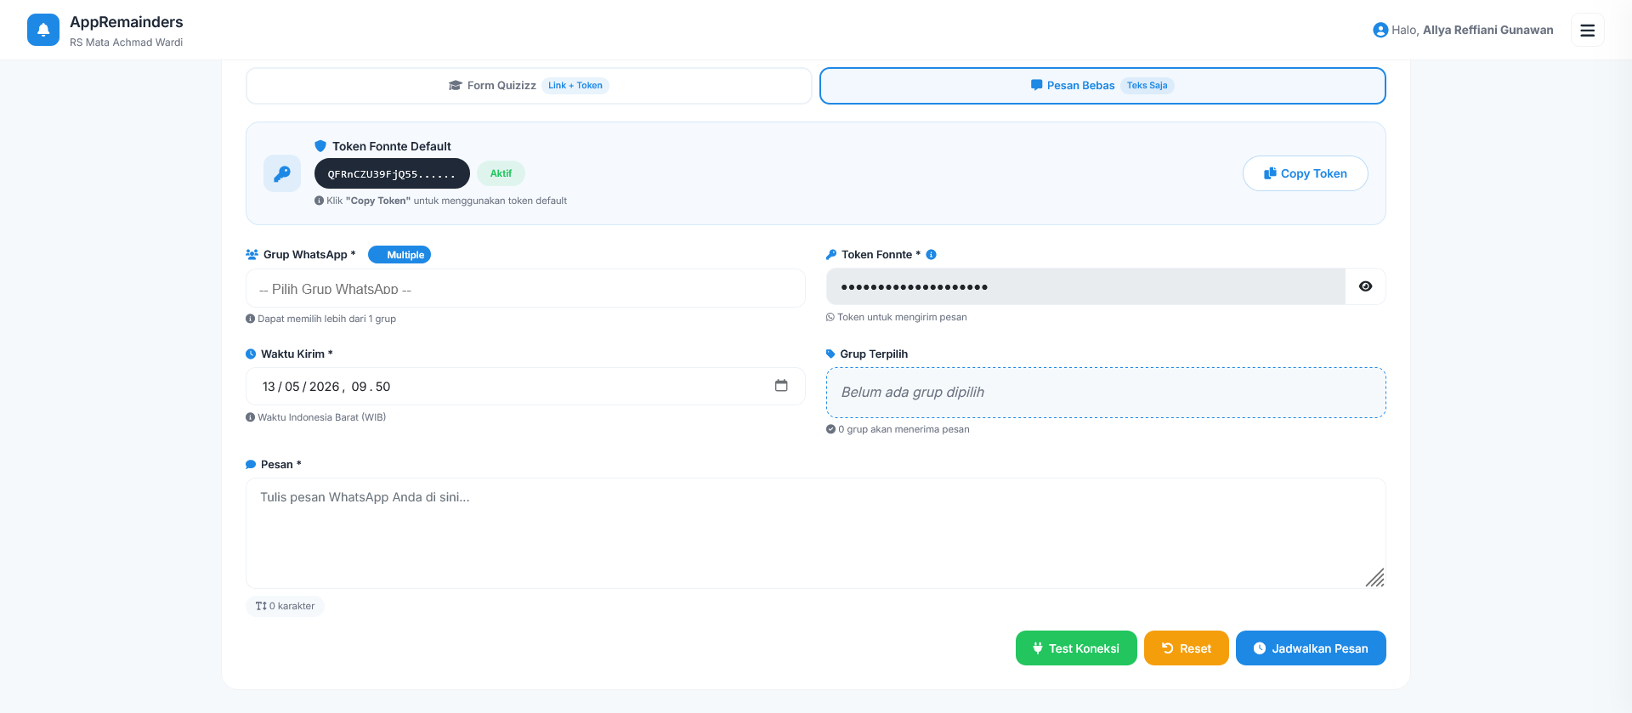This screenshot has width=1632, height=713.
Task: Click the Link + Token badge
Action: point(575,86)
